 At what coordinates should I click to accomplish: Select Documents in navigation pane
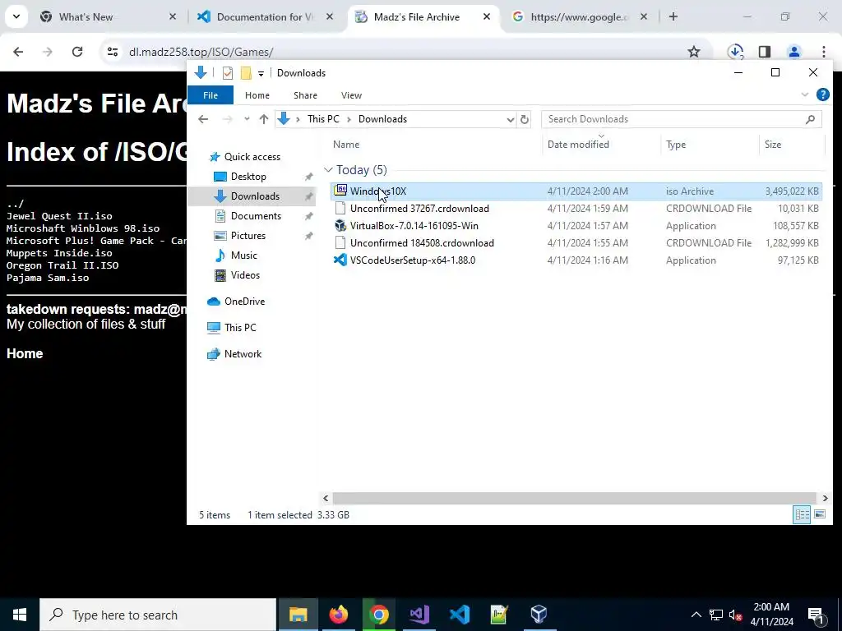pyautogui.click(x=256, y=216)
